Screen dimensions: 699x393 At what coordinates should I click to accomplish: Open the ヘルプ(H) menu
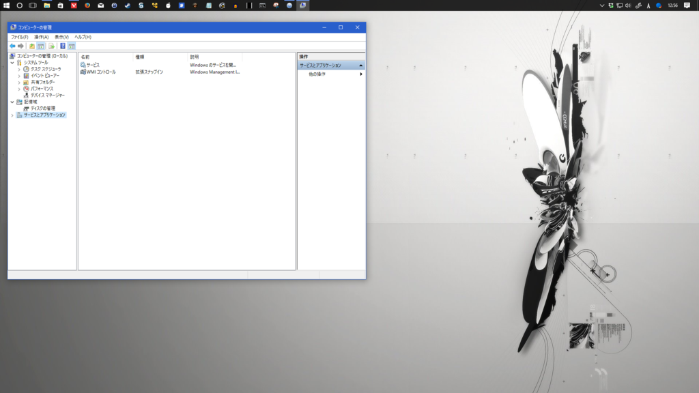coord(83,37)
